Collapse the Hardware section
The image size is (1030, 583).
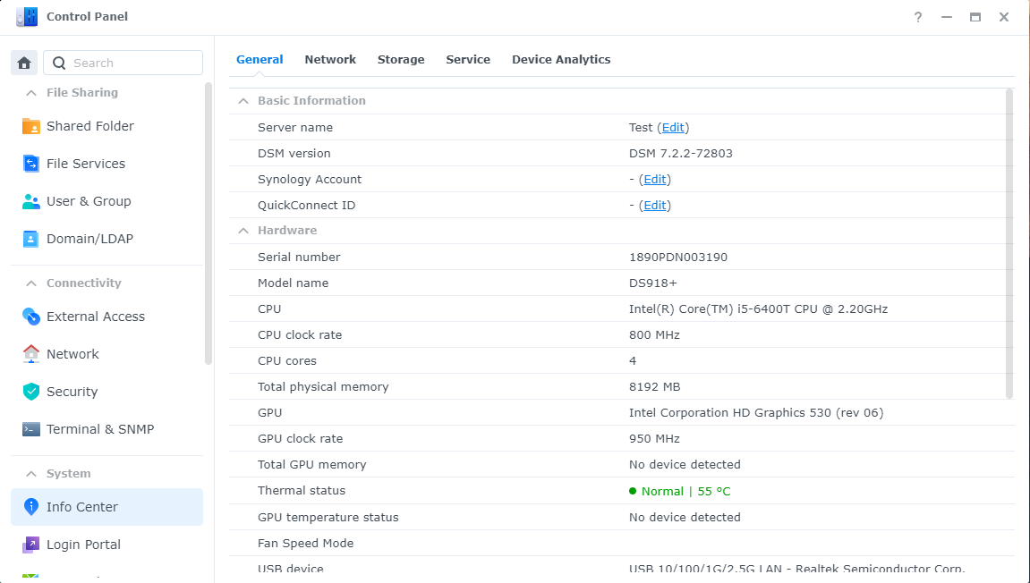click(243, 231)
